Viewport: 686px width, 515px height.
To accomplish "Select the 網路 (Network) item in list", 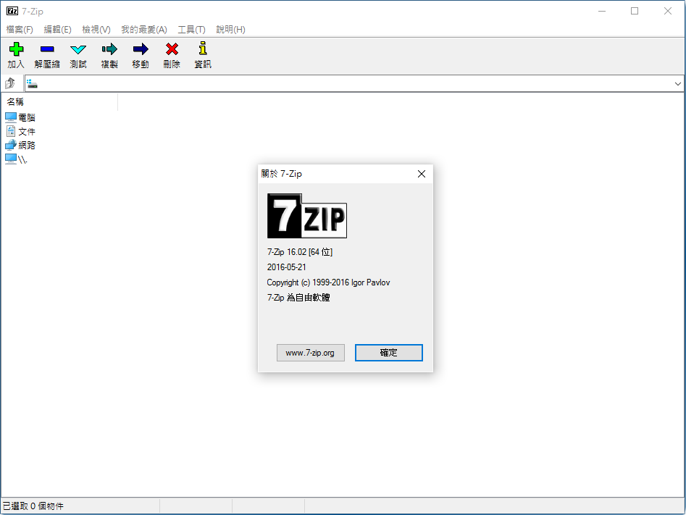I will tap(26, 145).
